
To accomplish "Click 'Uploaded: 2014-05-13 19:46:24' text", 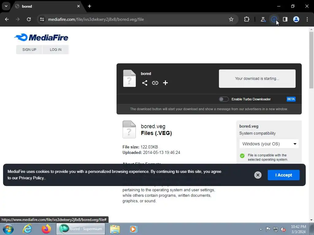I will [x=151, y=152].
